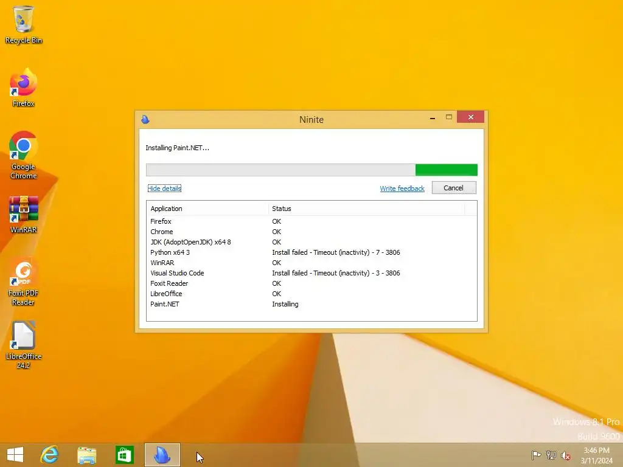623x467 pixels.
Task: Open the Windows Store taskbar icon
Action: point(124,455)
